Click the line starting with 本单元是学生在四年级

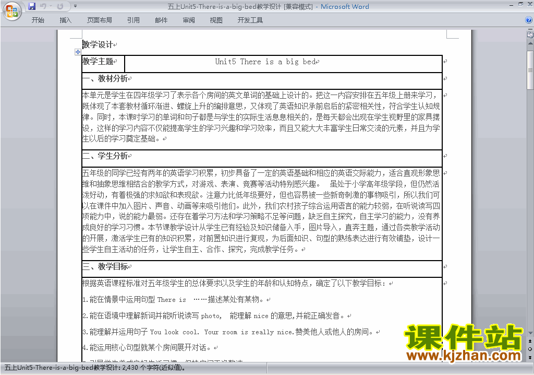[260, 95]
